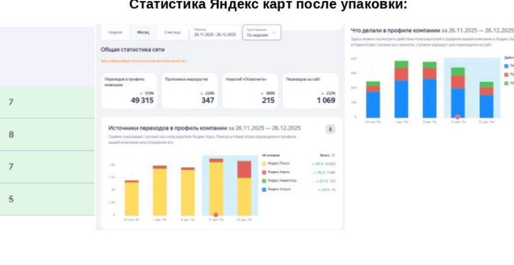Viewport: 514px width, 265px height.
Task: Click the table cell containing 5
Action: (47, 199)
